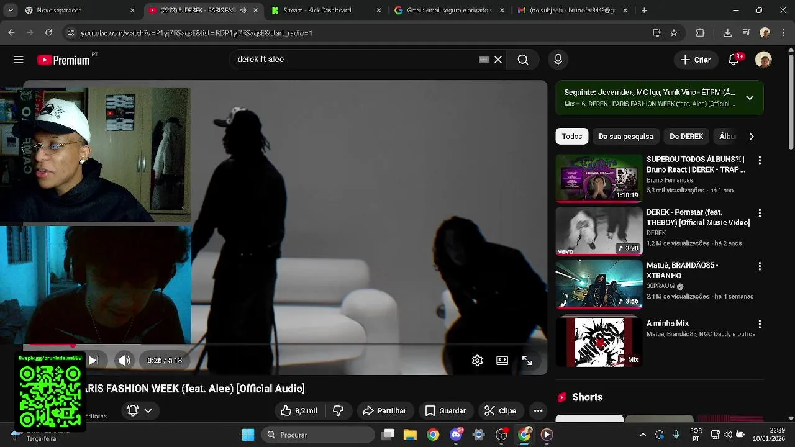Start voice search with the microphone

coord(558,60)
